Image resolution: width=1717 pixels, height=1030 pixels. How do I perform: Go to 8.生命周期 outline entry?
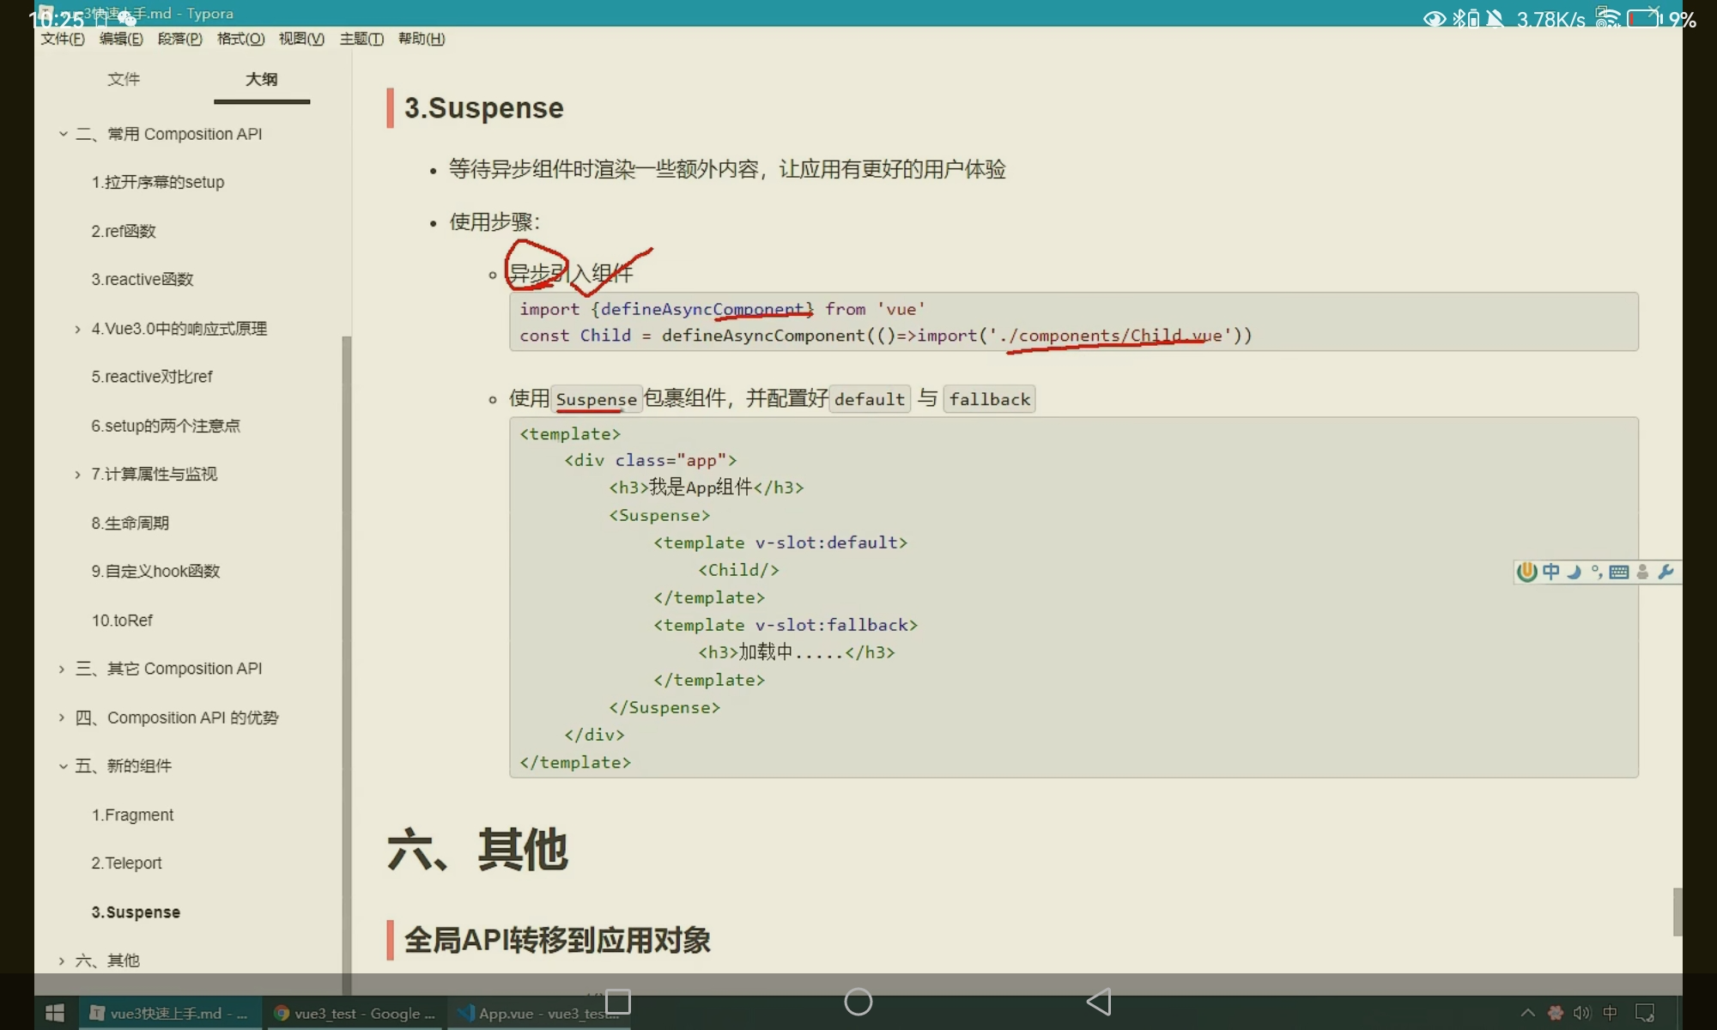click(x=130, y=523)
